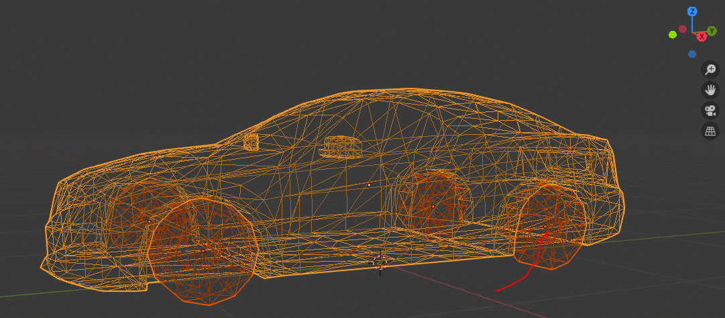Toggle perspective/orthographic grid icon
This screenshot has height=318, width=725.
(x=710, y=131)
